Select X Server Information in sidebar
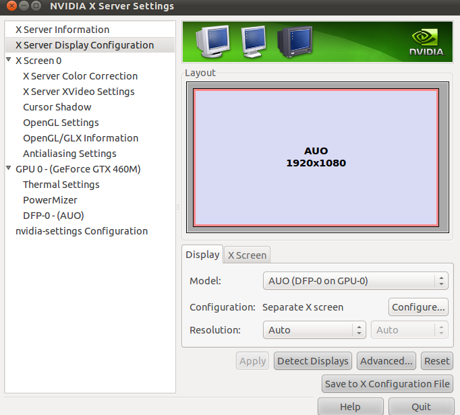 tap(62, 30)
